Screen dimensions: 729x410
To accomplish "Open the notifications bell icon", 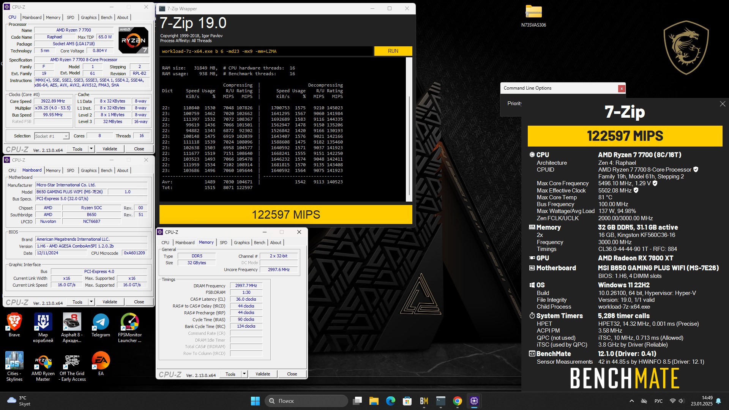I will pyautogui.click(x=718, y=401).
